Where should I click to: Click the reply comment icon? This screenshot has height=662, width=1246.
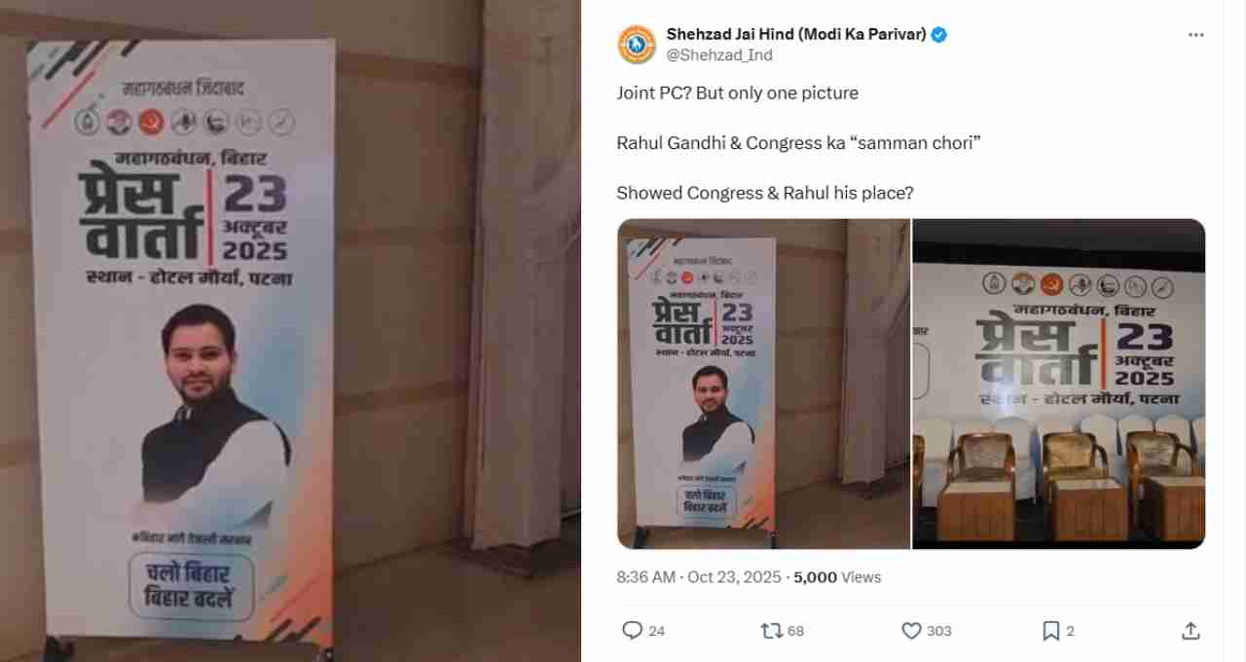(x=632, y=631)
